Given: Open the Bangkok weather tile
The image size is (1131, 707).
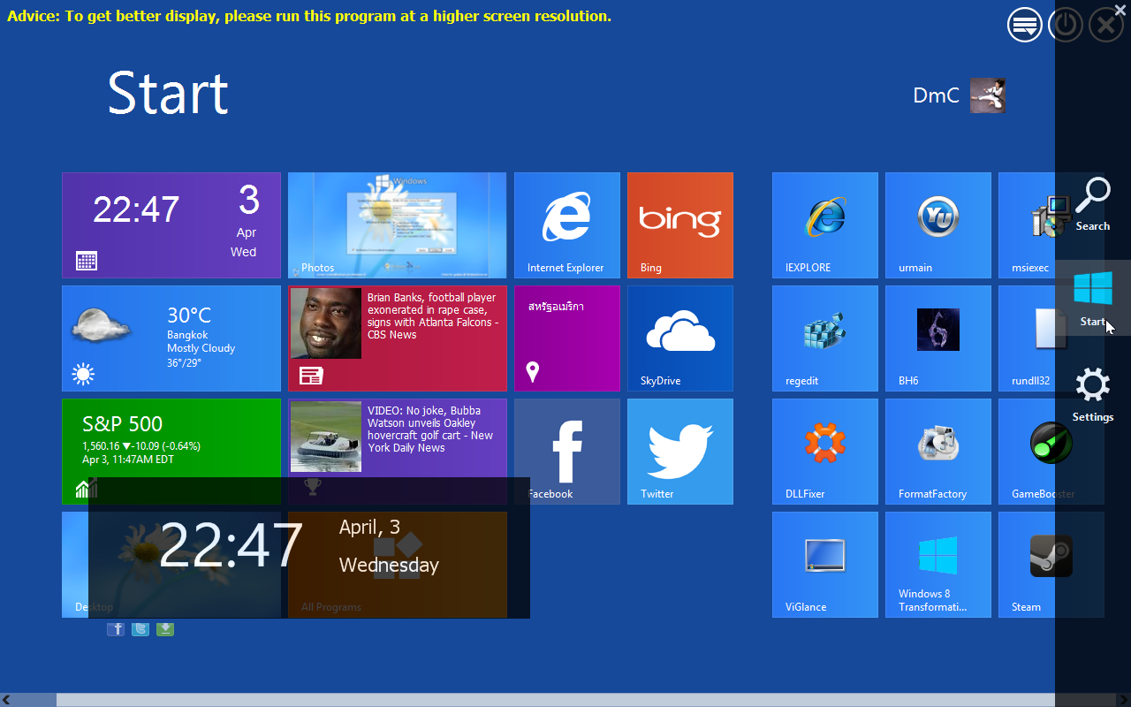Looking at the screenshot, I should [171, 338].
